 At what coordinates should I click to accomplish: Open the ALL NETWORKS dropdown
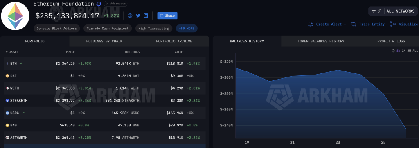(x=401, y=11)
